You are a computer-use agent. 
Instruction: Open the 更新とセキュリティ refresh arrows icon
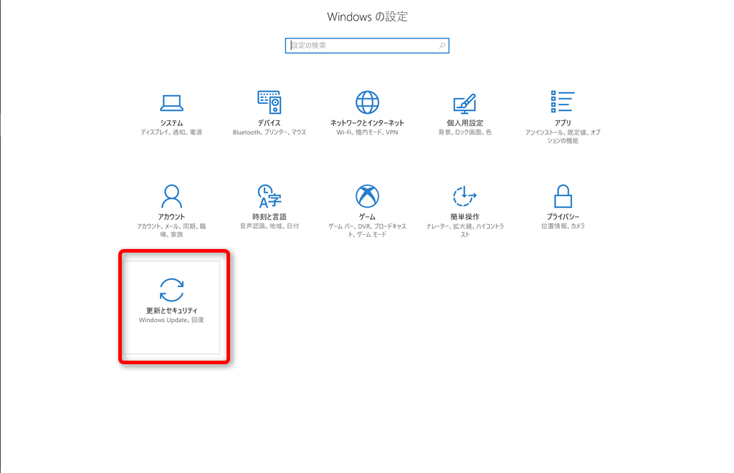pyautogui.click(x=171, y=290)
